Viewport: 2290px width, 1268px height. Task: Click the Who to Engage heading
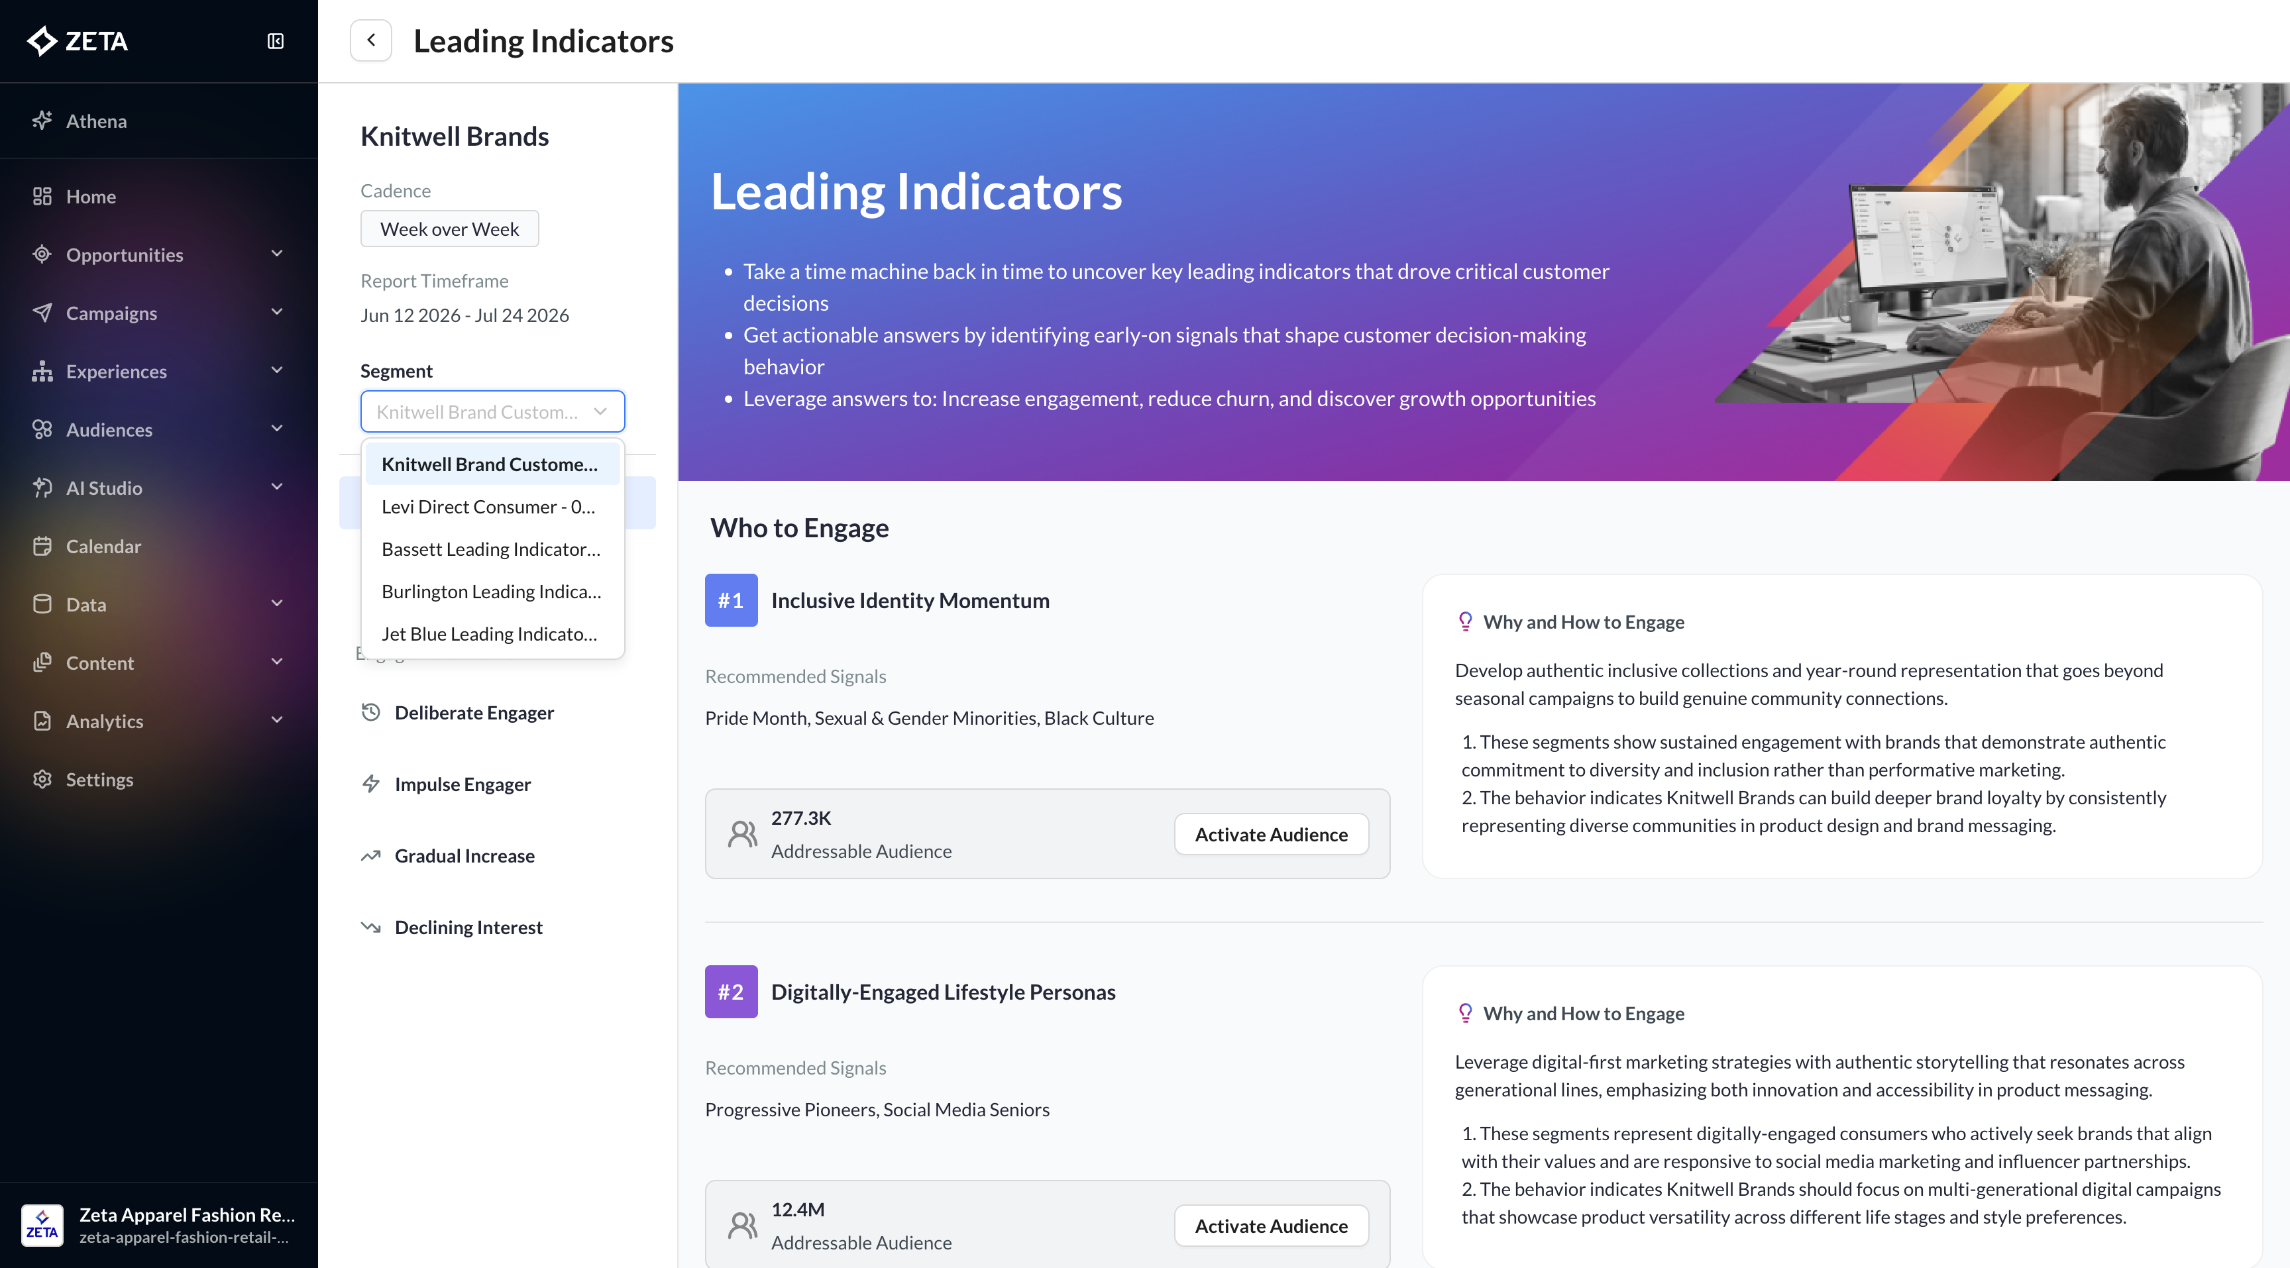[799, 527]
